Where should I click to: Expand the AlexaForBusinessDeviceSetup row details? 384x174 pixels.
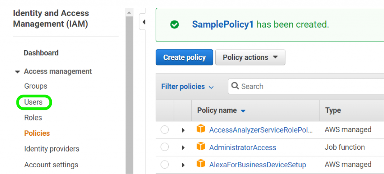point(183,165)
